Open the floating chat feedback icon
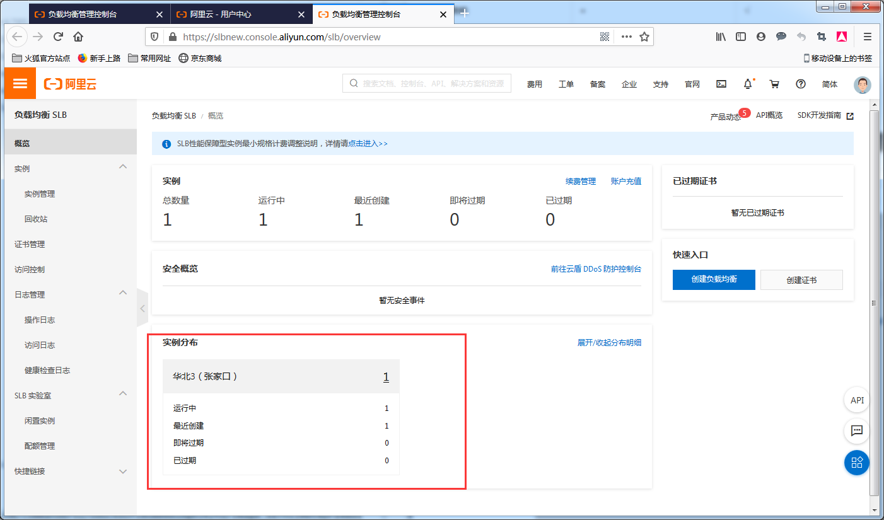Screen dimensions: 884x520 857,431
